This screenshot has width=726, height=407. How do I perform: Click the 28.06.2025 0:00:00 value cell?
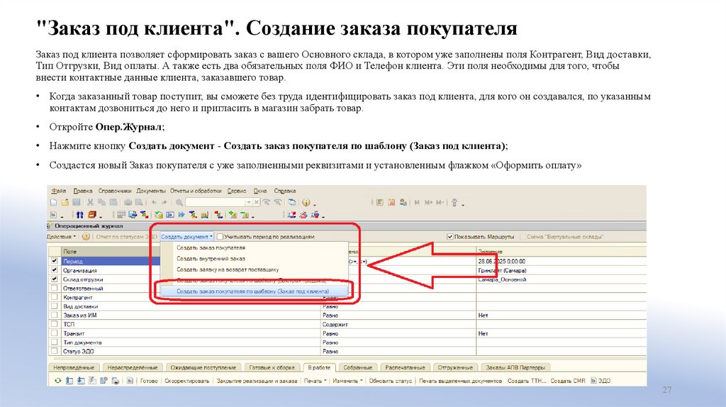[x=562, y=261]
